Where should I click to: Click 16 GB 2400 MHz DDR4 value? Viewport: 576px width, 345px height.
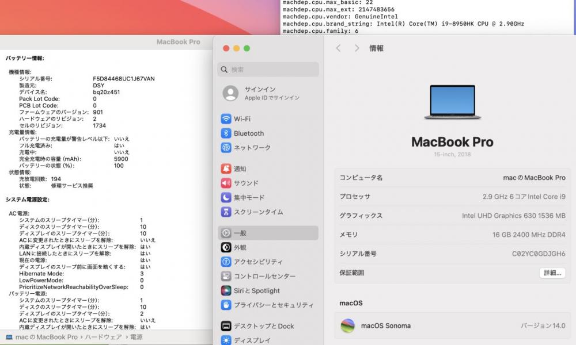click(x=529, y=235)
